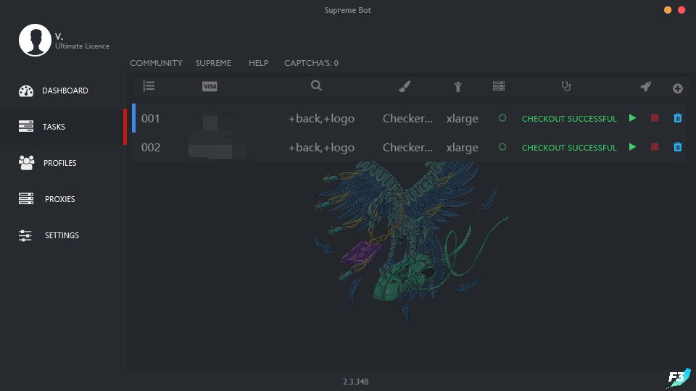Screen dimensions: 696x391
Task: Click the person size column icon
Action: point(457,86)
